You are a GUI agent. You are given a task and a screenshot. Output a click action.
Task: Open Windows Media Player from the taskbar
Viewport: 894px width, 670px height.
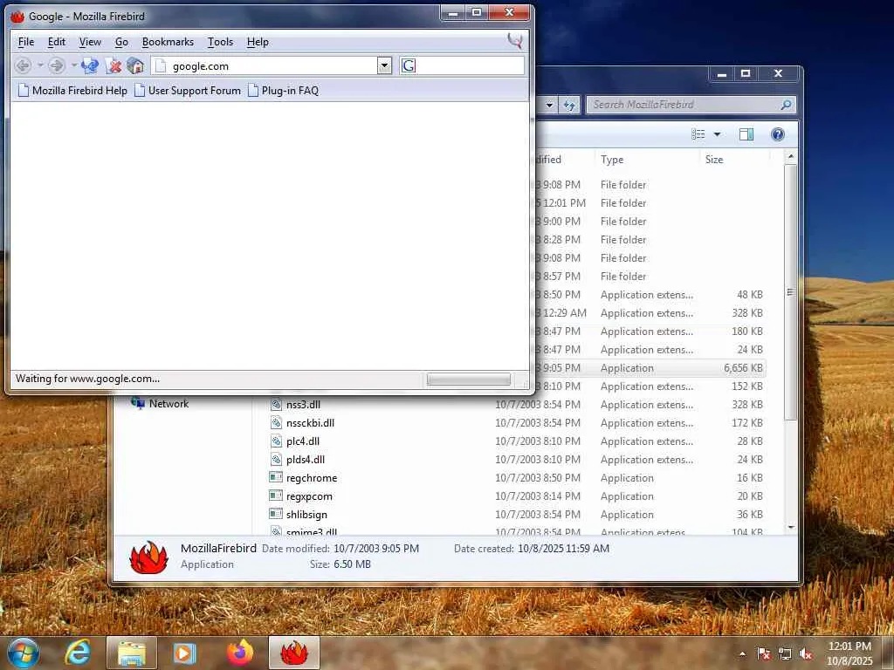coord(185,653)
